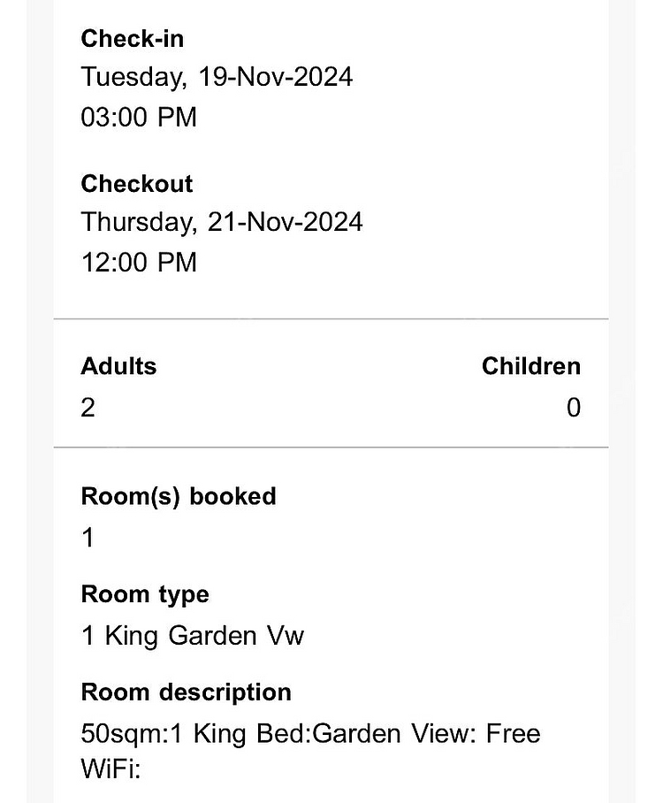
Task: Click the WiFi: text line
Action: pyautogui.click(x=110, y=769)
